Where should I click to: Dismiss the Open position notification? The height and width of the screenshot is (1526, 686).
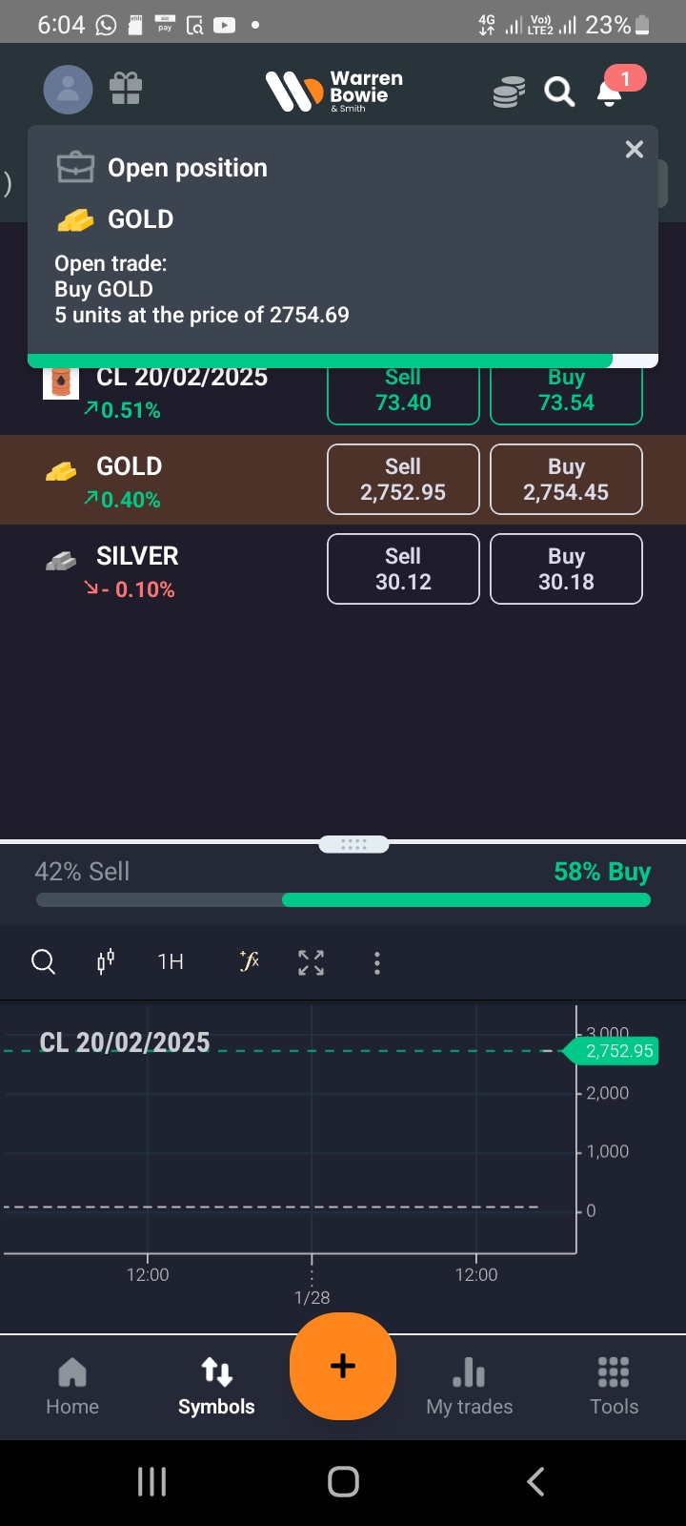[x=635, y=150]
